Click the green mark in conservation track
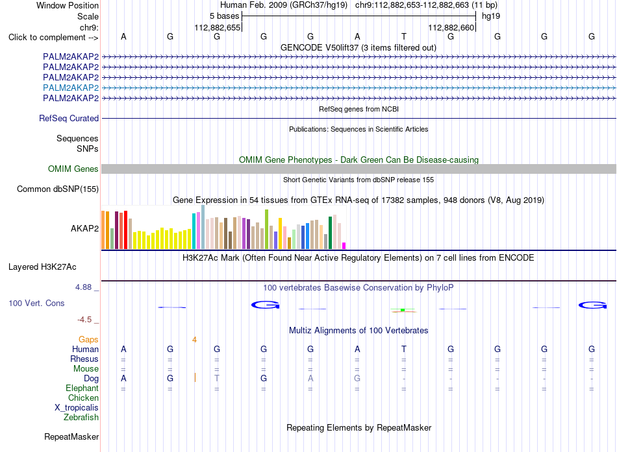This screenshot has height=452, width=617. click(403, 310)
